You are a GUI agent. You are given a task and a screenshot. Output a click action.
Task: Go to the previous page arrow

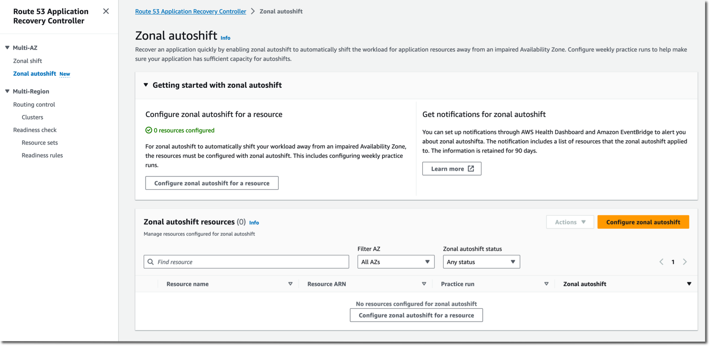[x=661, y=262]
